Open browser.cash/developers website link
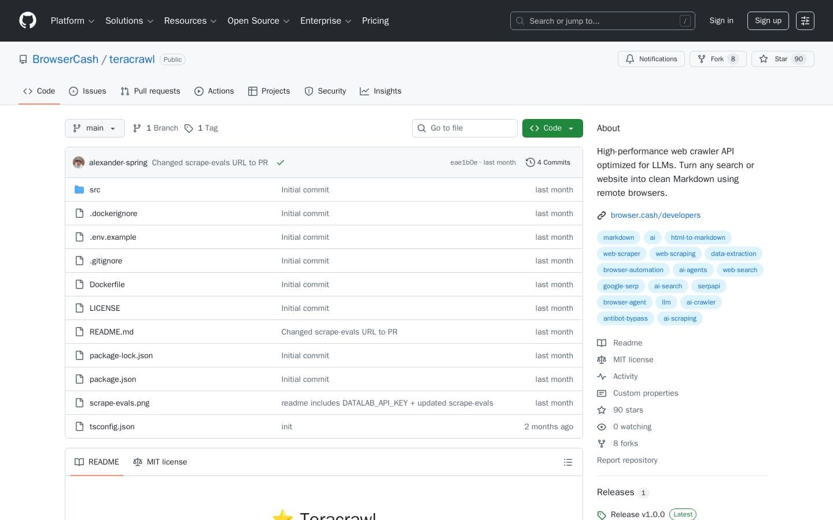The height and width of the screenshot is (520, 833). coord(655,216)
